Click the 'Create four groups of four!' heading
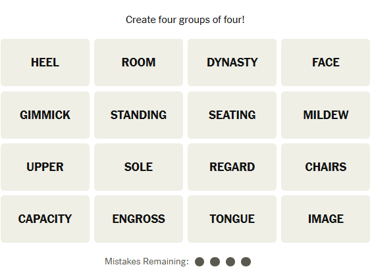Screen dimensions: 372x269 (x=185, y=20)
